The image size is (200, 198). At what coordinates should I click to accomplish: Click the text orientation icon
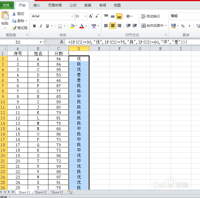pyautogui.click(x=128, y=16)
